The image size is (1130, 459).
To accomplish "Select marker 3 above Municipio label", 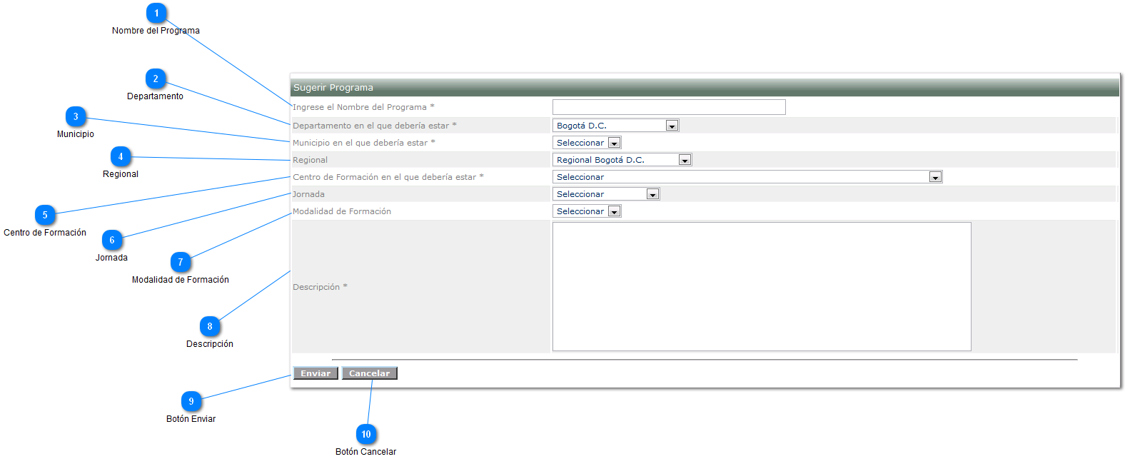I will click(76, 117).
